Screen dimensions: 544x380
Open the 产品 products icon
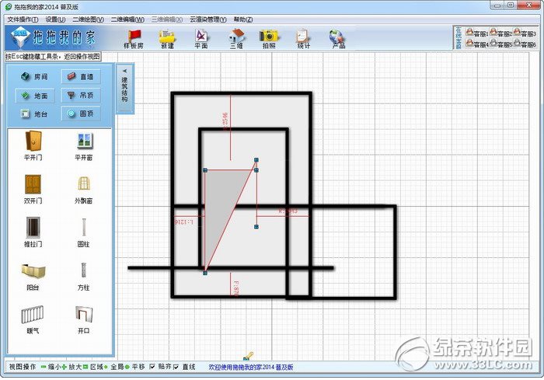337,39
